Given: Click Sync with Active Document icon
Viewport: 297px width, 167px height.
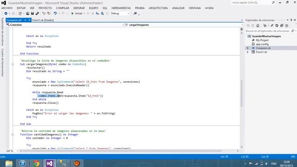Looking at the screenshot, I should click(272, 26).
